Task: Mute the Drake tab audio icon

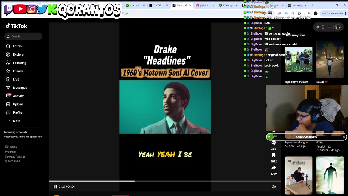Action: (186, 5)
